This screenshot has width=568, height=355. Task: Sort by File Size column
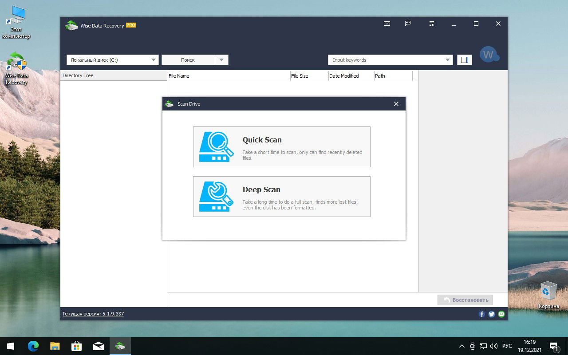(309, 76)
